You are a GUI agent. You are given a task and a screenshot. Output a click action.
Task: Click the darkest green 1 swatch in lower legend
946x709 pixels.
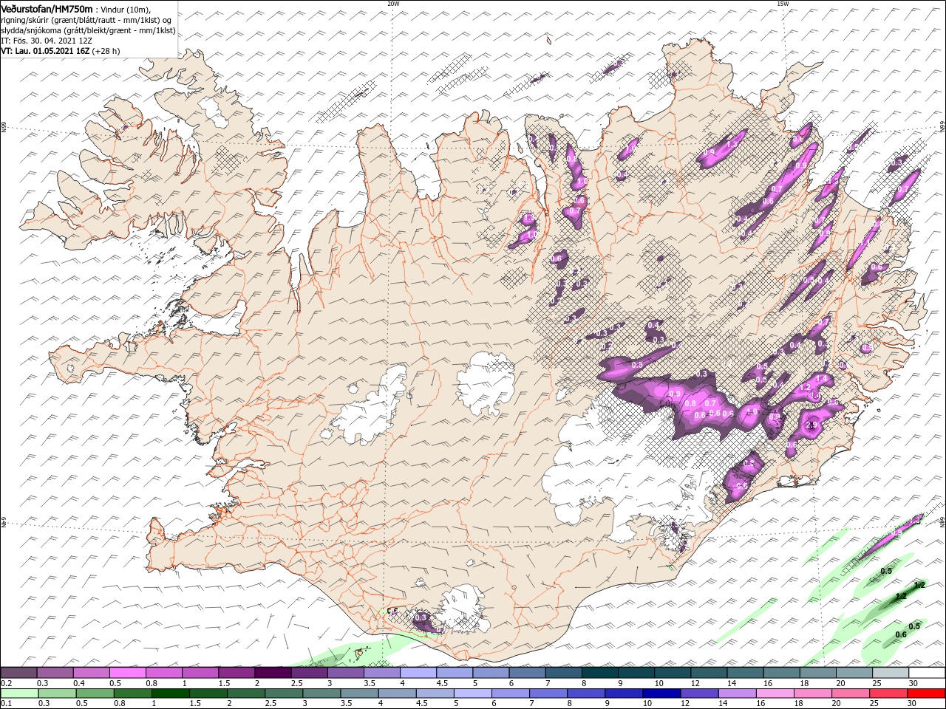[x=171, y=693]
